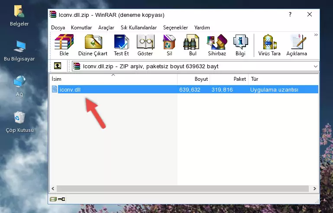This screenshot has width=333, height=213.
Task: Expand the toolbar overflow chevron
Action: [x=316, y=35]
